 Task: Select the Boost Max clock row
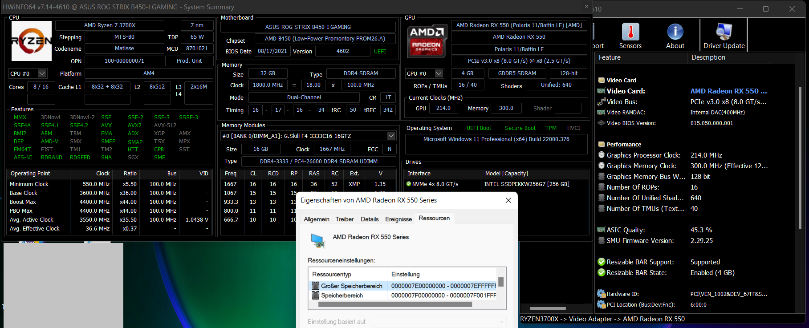click(x=109, y=202)
